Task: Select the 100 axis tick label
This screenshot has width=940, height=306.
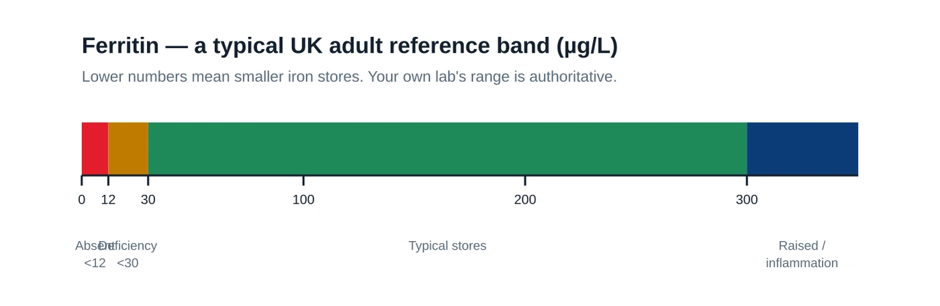Action: tap(303, 200)
